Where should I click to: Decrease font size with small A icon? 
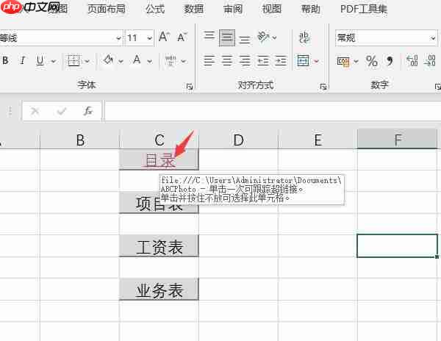pyautogui.click(x=182, y=37)
